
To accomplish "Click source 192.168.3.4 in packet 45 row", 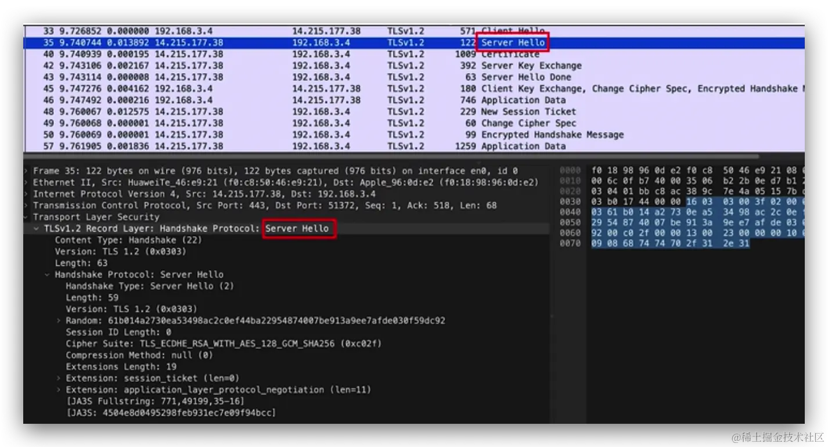I will coord(183,89).
